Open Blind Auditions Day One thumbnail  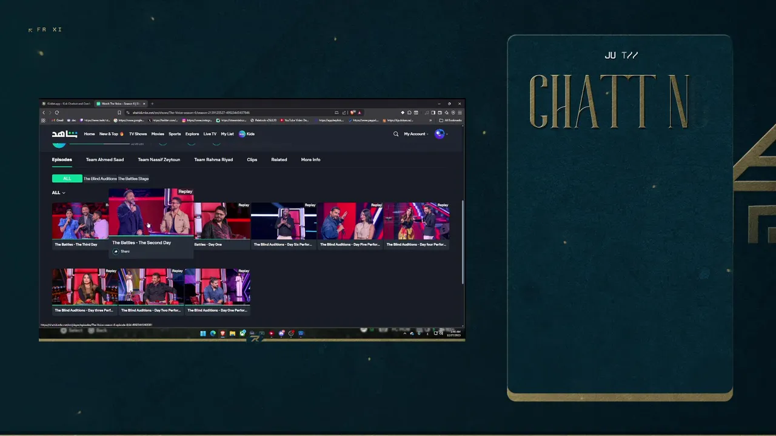pos(217,286)
